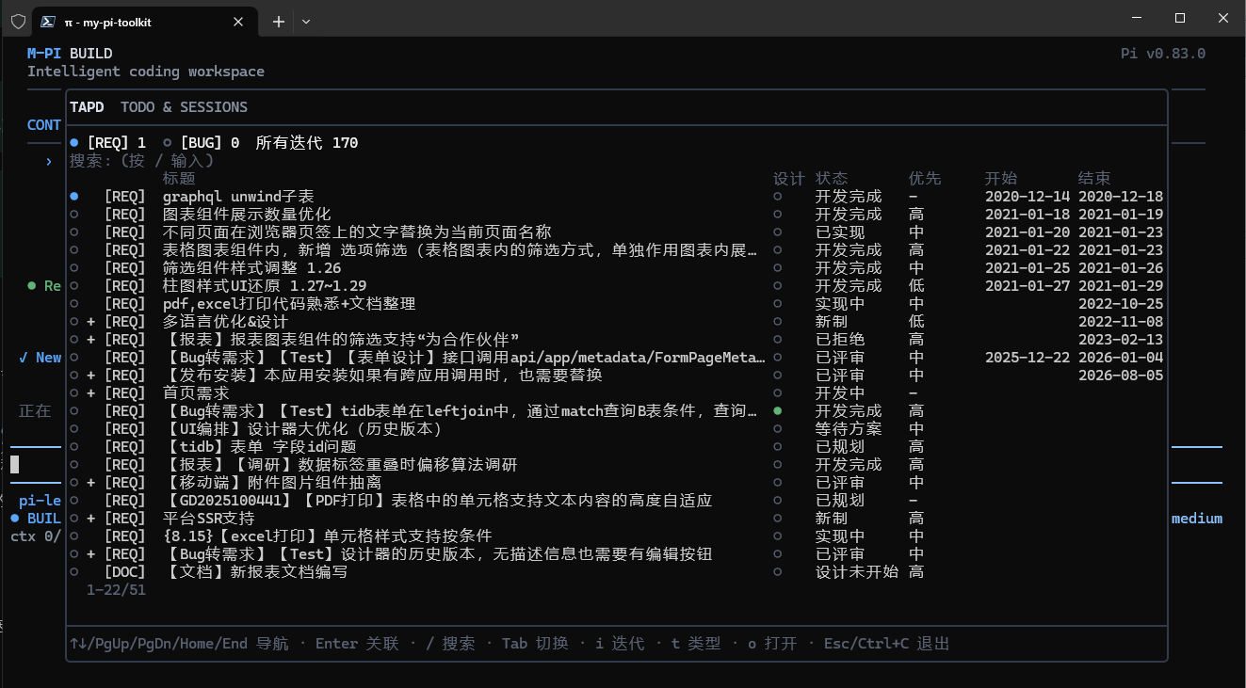Click the 标题 column header
1246x688 pixels.
coord(179,179)
